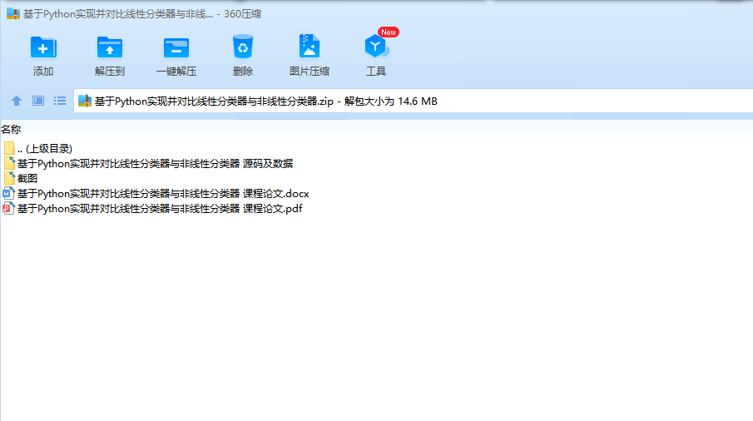Viewport: 753px width, 421px height.
Task: Open the 工具 (Tools) icon with New badge
Action: click(377, 46)
